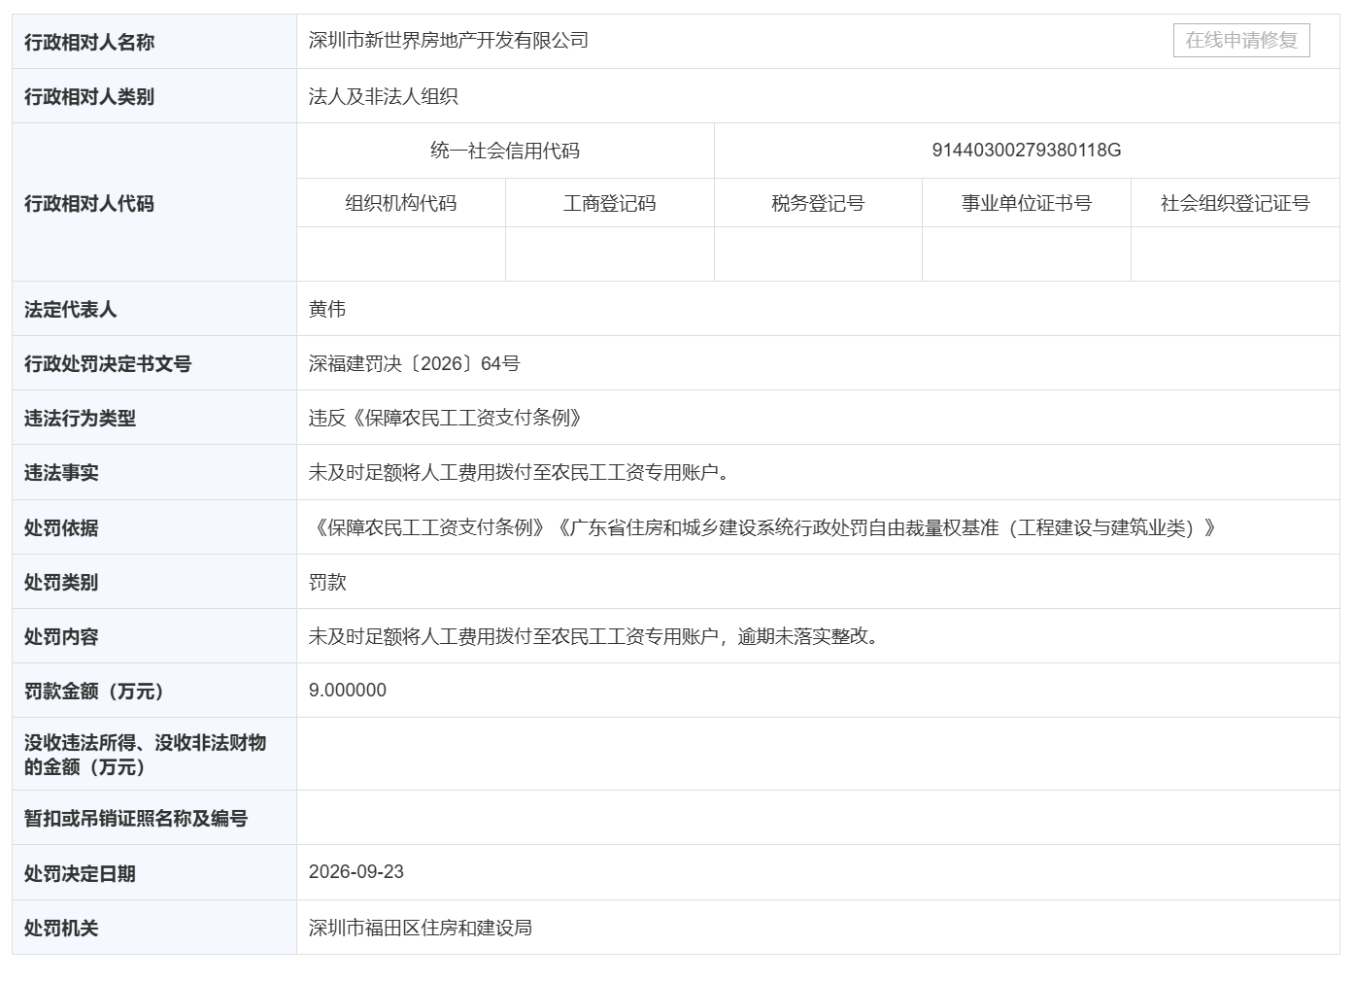Viewport: 1355px width, 981px height.
Task: Select company name 深圳市新世界房地产开发有限公司
Action: pyautogui.click(x=449, y=41)
